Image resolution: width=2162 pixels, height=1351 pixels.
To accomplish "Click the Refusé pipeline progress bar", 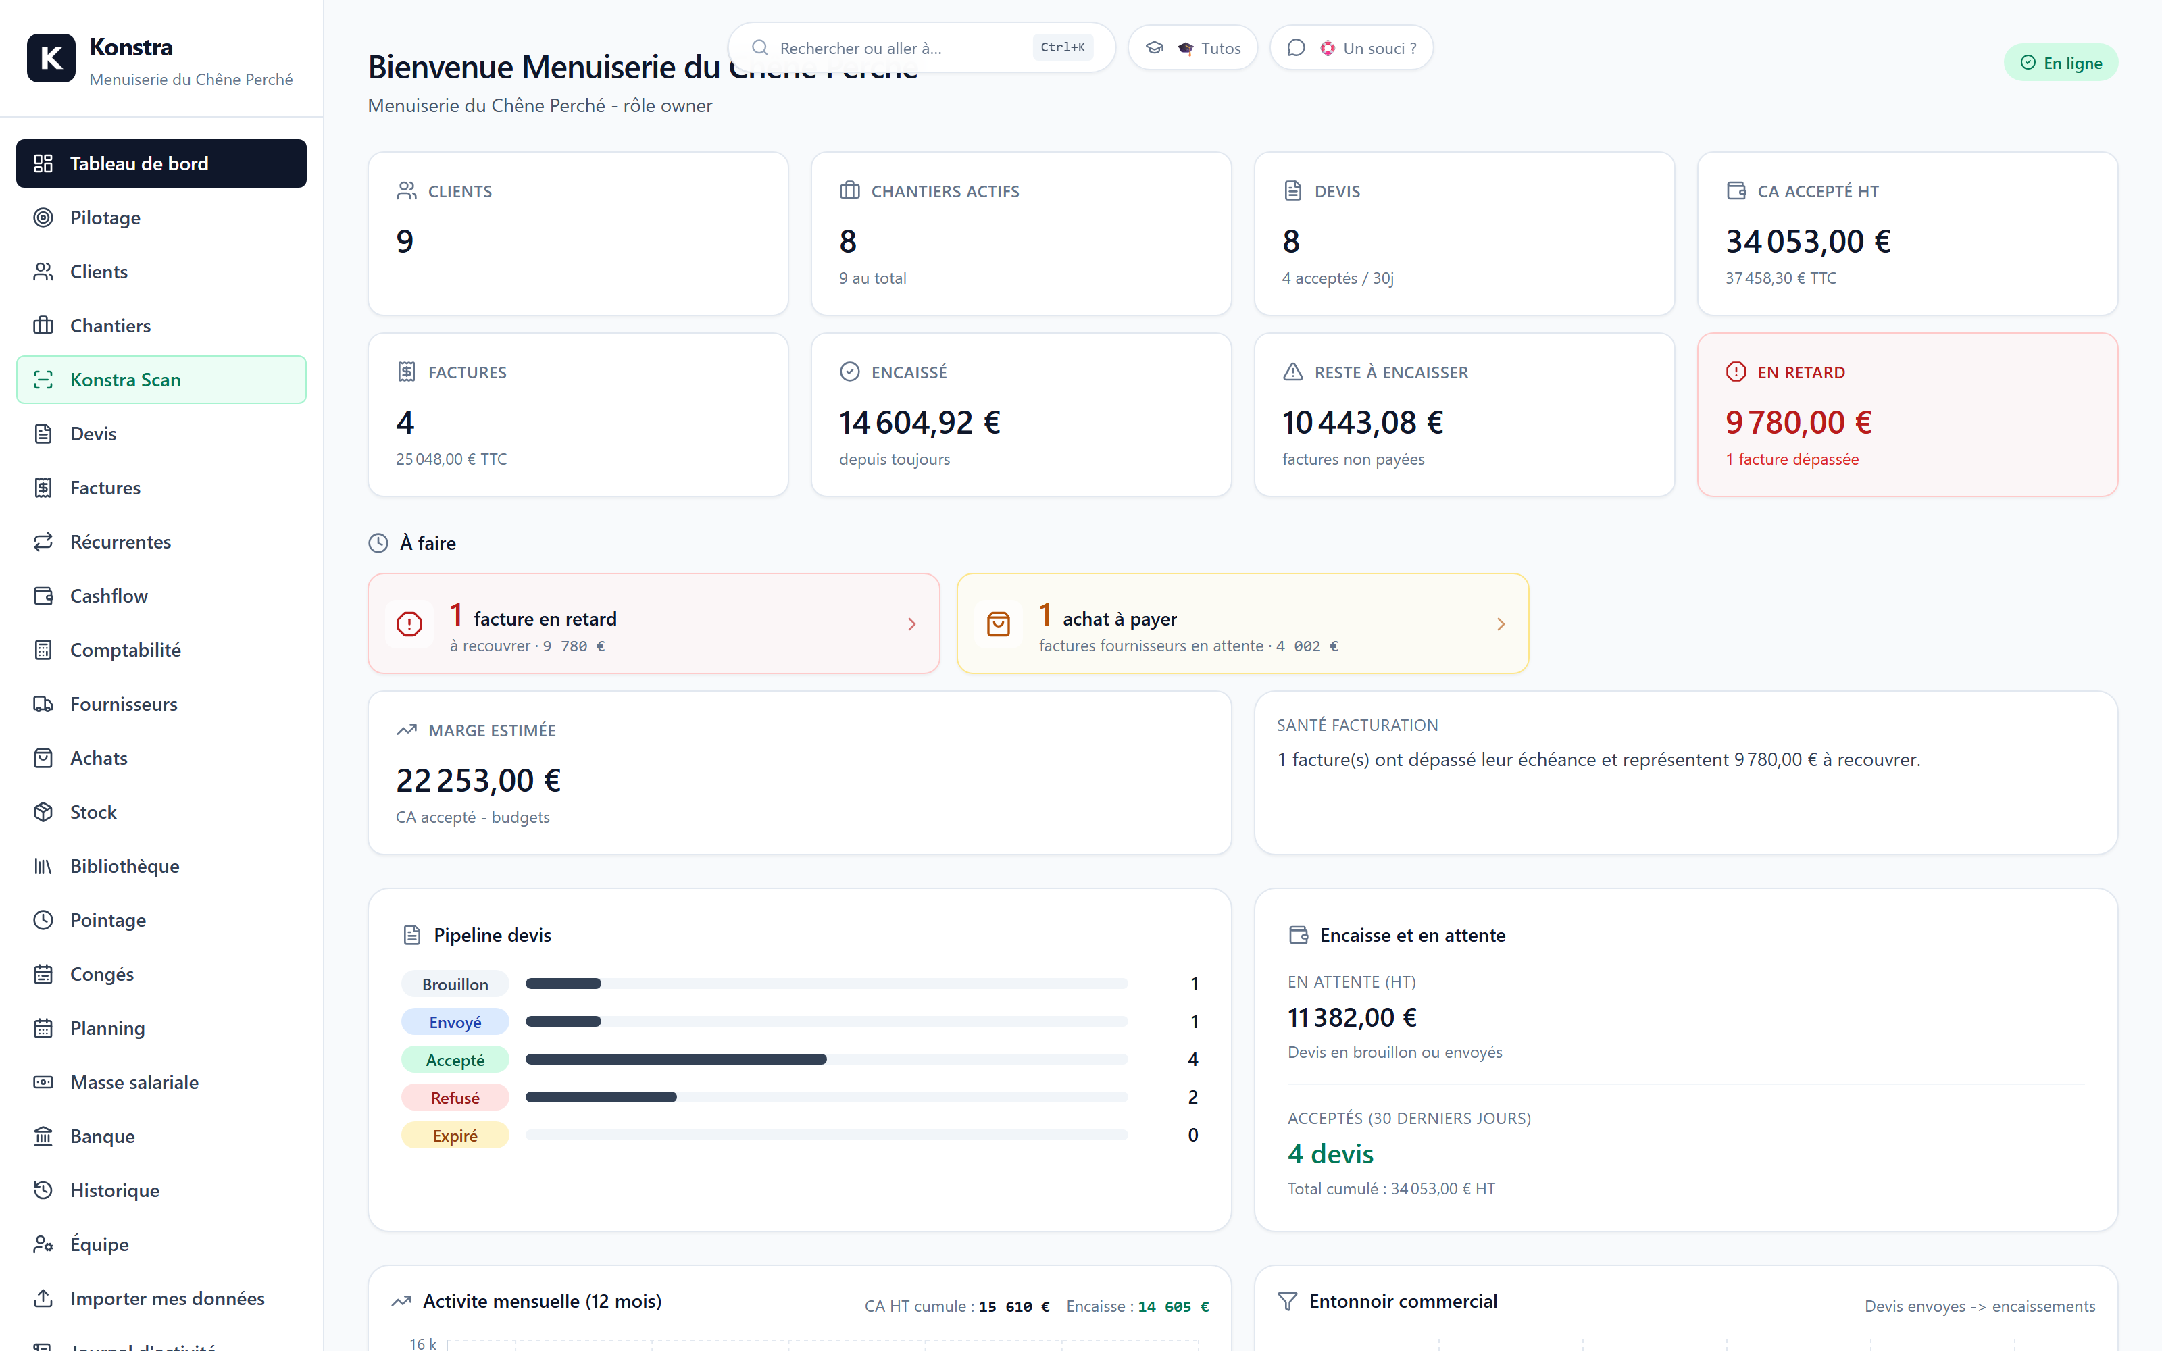I will coord(826,1097).
